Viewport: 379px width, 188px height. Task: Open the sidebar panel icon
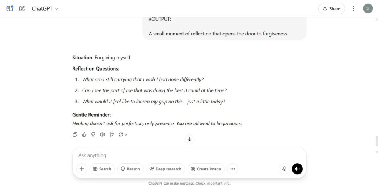coord(10,9)
